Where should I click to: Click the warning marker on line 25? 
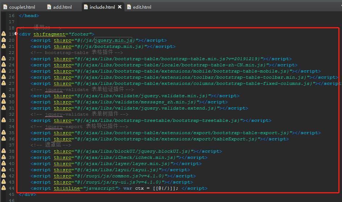[x=4, y=70]
